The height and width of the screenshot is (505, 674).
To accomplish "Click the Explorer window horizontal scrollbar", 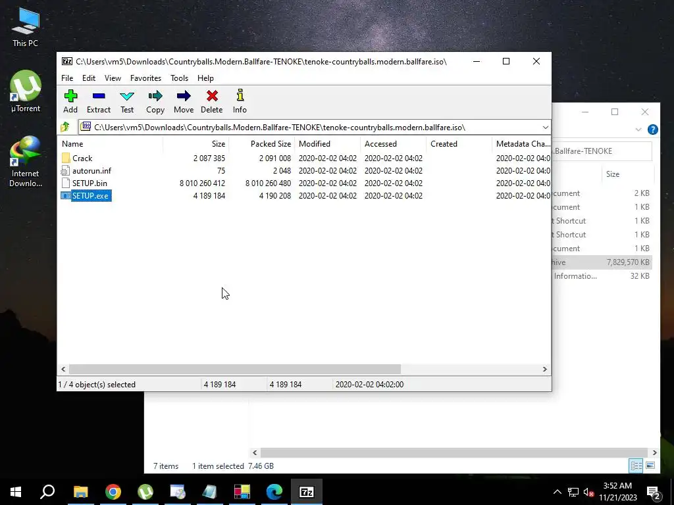I will (454, 452).
